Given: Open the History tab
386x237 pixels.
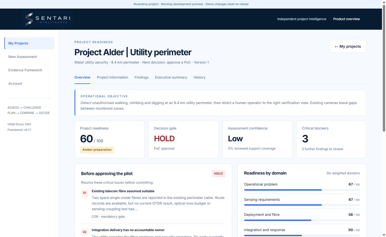Looking at the screenshot, I should coord(199,77).
